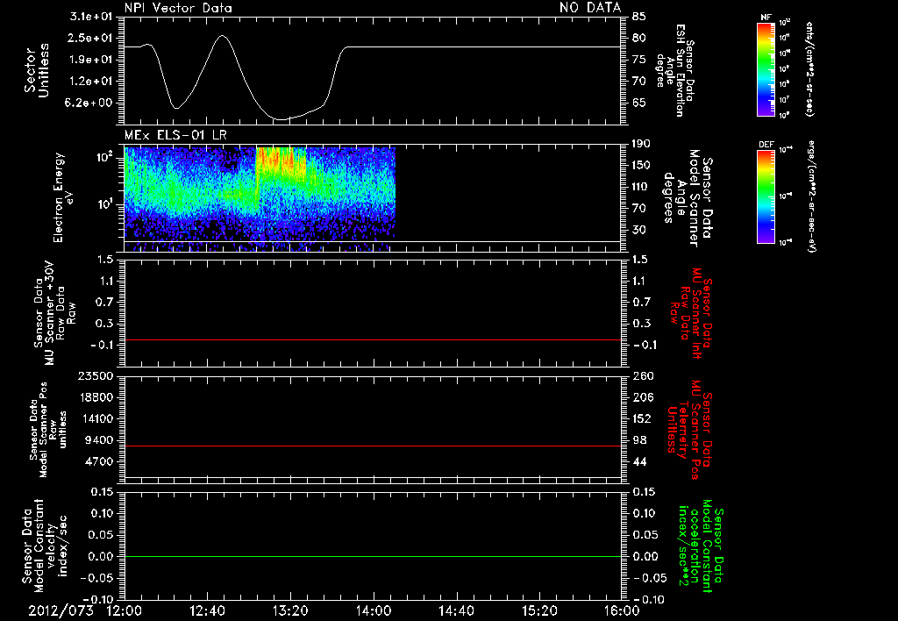Screen dimensions: 898x621
Task: Click the '2.5e+01' sector tick value
Action: (x=90, y=38)
